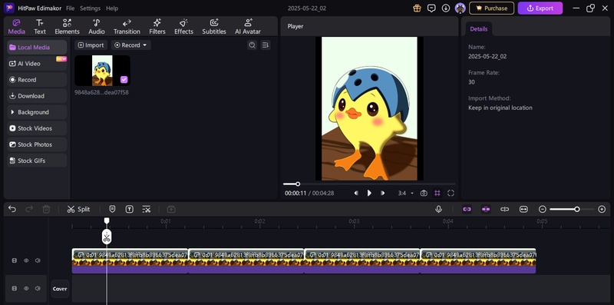This screenshot has width=614, height=305.
Task: Open AI Video section
Action: tap(37, 64)
